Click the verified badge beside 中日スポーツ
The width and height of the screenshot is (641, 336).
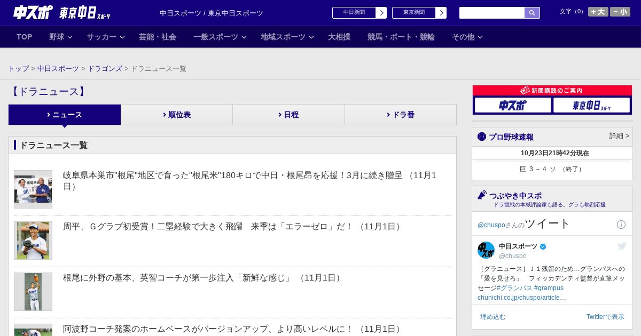[543, 246]
